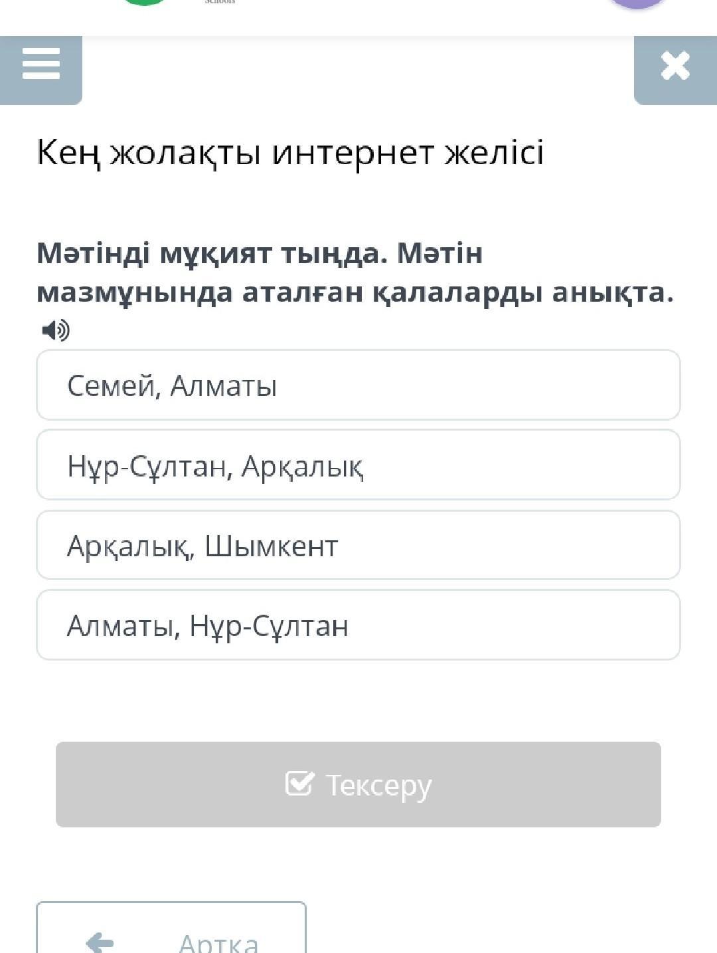Viewport: 717px width, 953px height.
Task: Select the option Алматы, Нұр-Сұлтан
Action: point(358,625)
